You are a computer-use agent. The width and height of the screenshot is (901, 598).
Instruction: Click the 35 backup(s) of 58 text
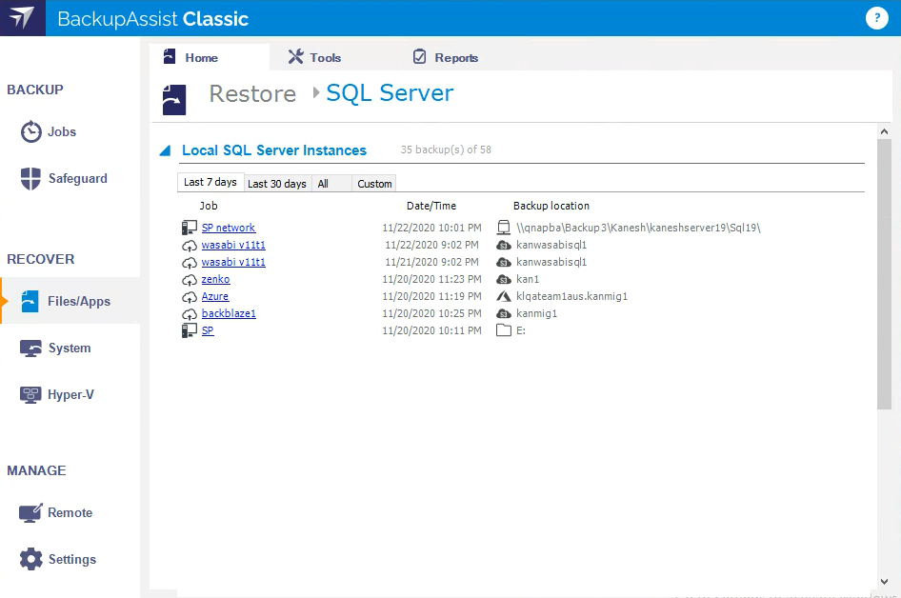click(x=446, y=149)
